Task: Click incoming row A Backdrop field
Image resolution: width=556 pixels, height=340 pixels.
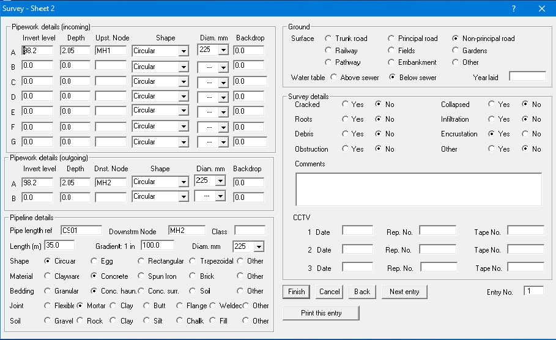Action: coord(248,50)
